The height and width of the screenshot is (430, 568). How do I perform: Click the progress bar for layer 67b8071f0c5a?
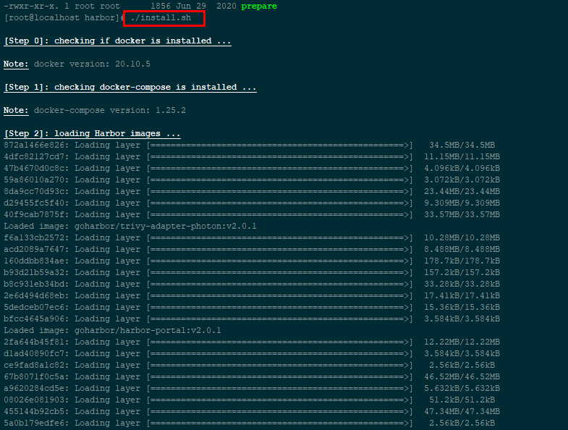(280, 377)
